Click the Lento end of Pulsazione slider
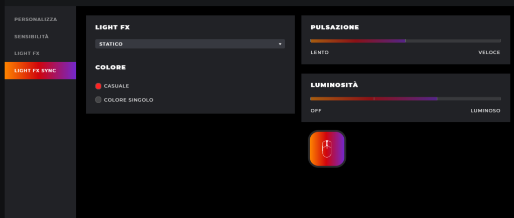Screen dimensions: 514x218 [x=311, y=41]
